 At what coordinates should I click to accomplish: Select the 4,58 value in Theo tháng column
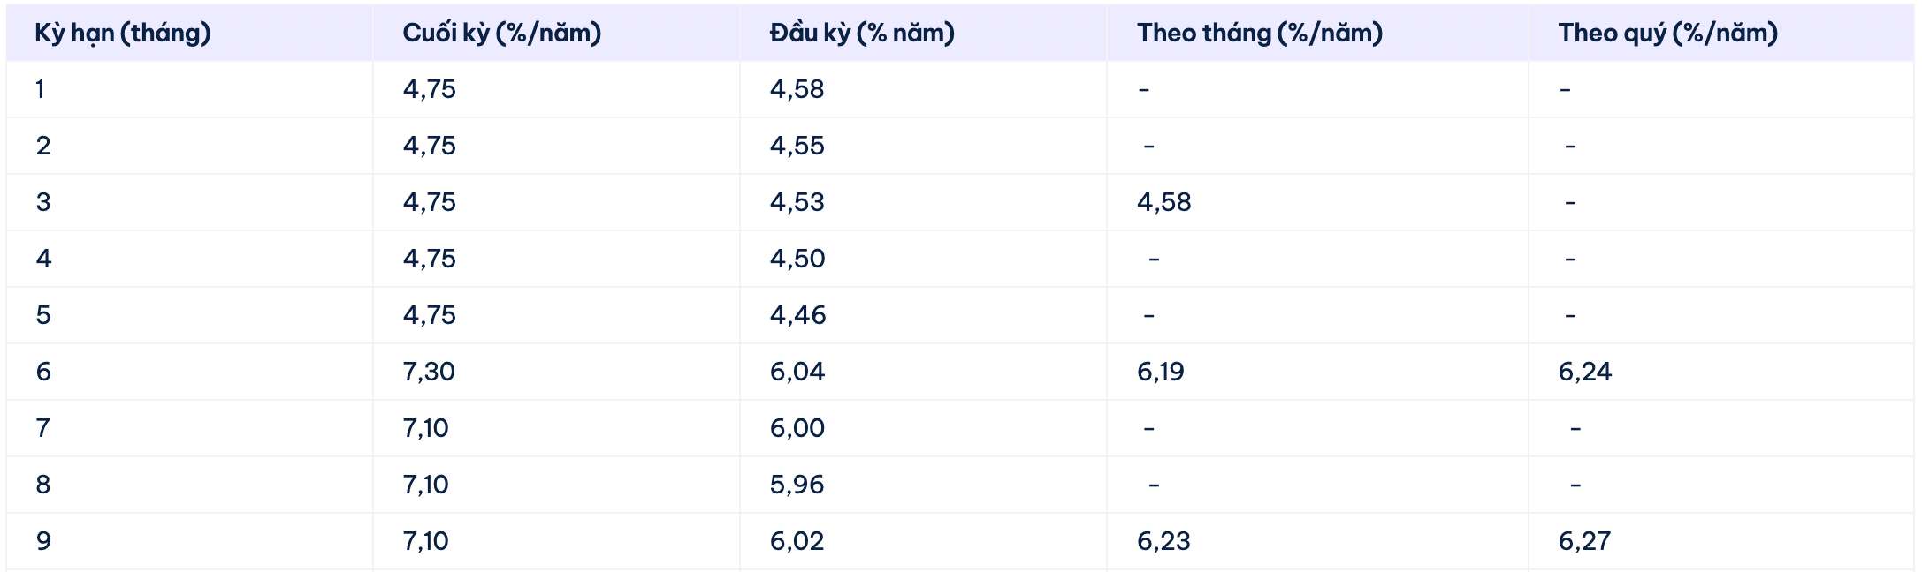[x=1163, y=202]
